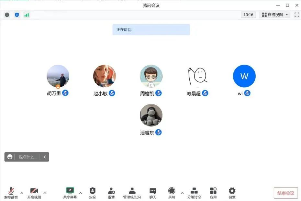Screen dimensions: 301x201
Task: Check the green network signal icon
Action: point(27,15)
